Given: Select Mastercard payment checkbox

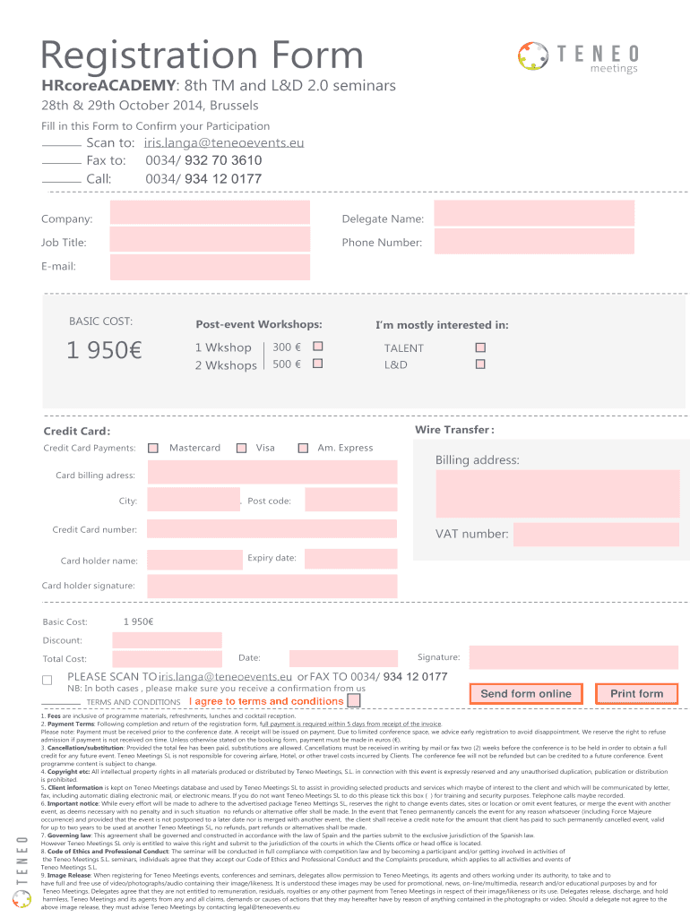Looking at the screenshot, I should point(153,448).
